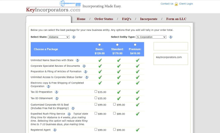Go to the Order Status page
Screen dimensions: 220x133
pyautogui.click(x=104, y=19)
